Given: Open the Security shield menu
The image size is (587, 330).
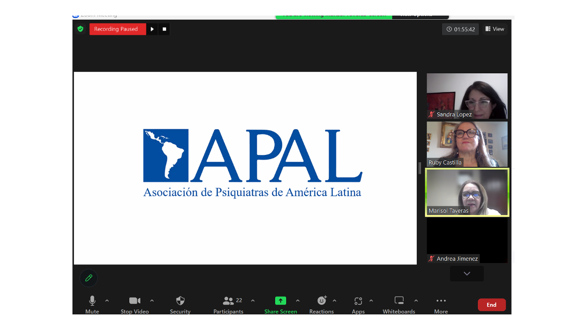Looking at the screenshot, I should tap(180, 305).
